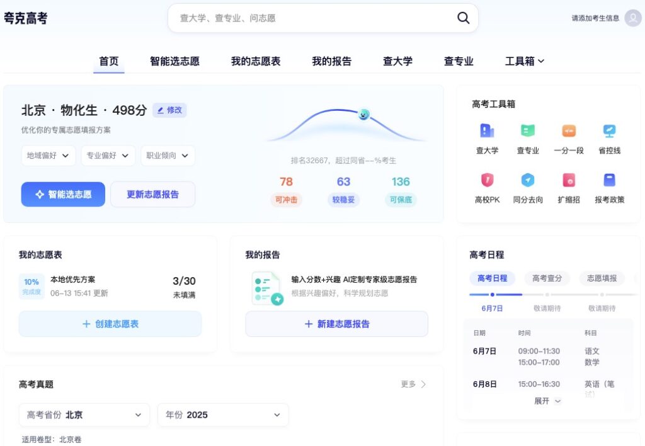Open the 同分去向 tool icon
Image resolution: width=645 pixels, height=446 pixels.
click(528, 188)
